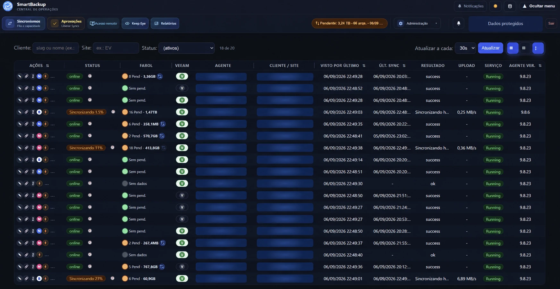Click the pencil icon in the row last seen 22:48:40
Screen dimensions: 560x289
click(20, 255)
